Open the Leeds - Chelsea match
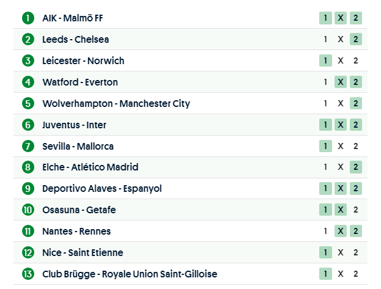 point(75,39)
